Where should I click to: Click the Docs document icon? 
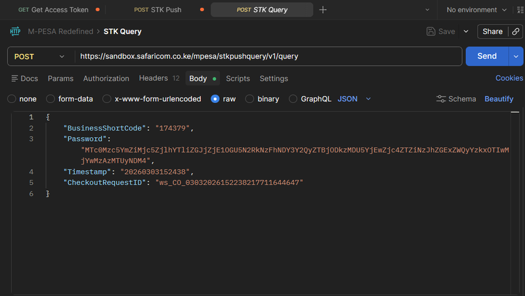[x=14, y=78]
